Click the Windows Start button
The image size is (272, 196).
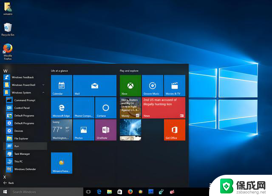[x=5, y=192]
